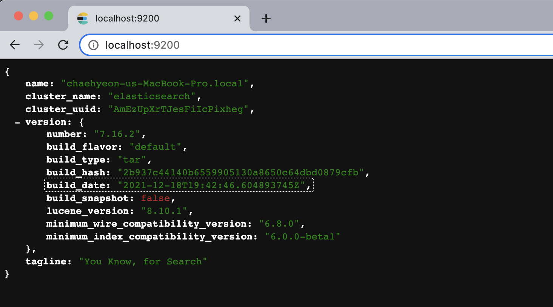Click the false build_snapshot value

(155, 198)
